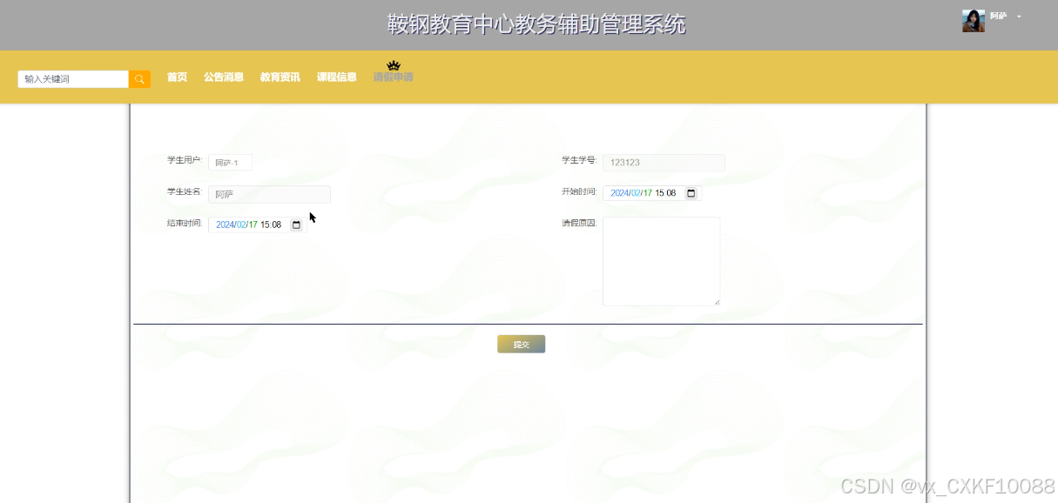The width and height of the screenshot is (1058, 503).
Task: Click the 学生学号 label
Action: 579,160
